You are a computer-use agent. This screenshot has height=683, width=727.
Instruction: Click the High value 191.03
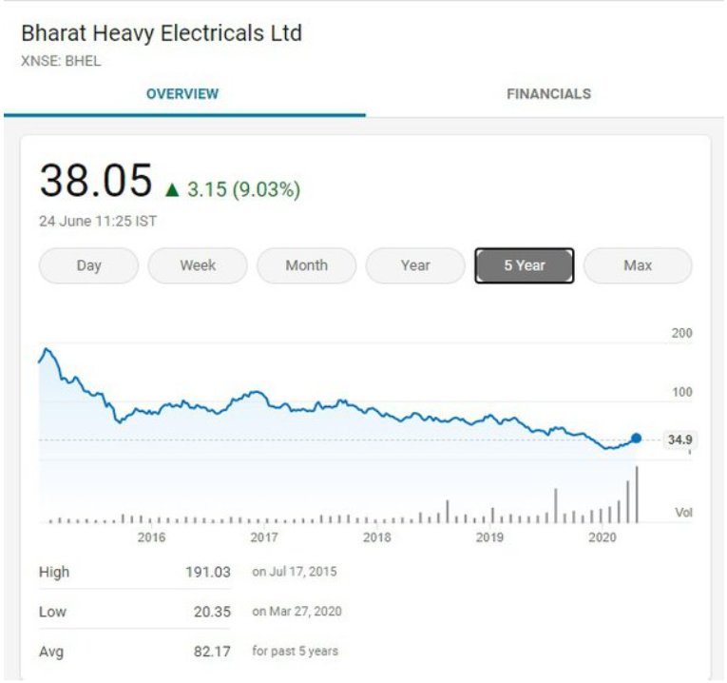coord(208,572)
